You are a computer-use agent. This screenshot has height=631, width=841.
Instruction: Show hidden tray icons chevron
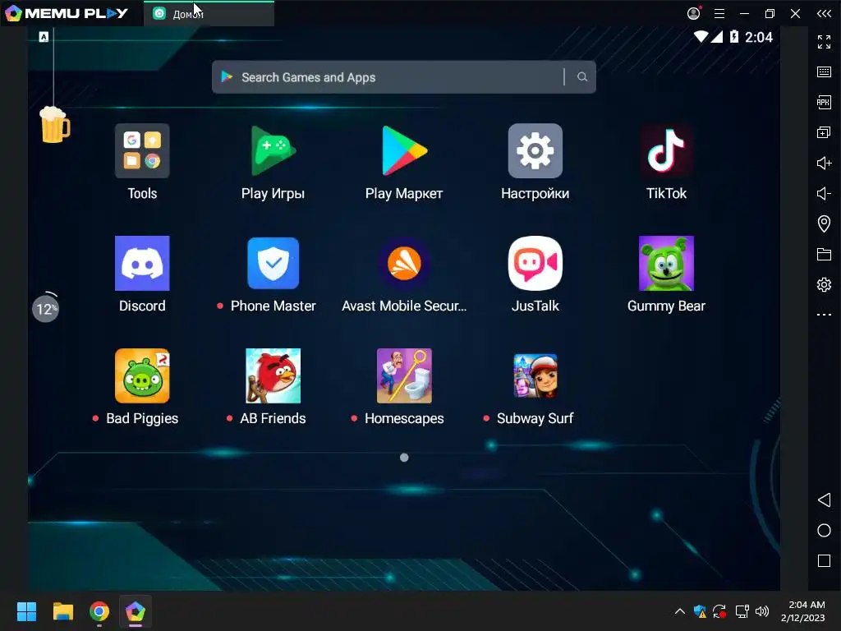coord(679,611)
